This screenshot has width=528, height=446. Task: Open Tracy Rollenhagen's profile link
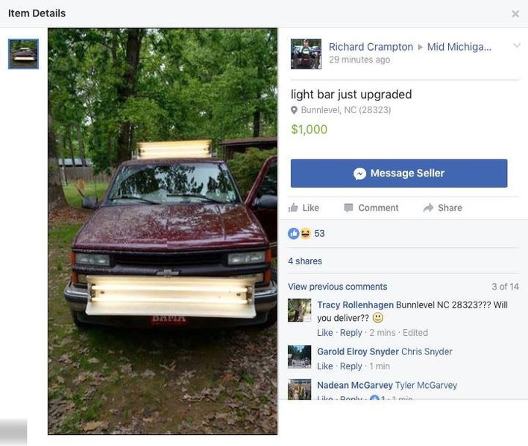pyautogui.click(x=355, y=305)
